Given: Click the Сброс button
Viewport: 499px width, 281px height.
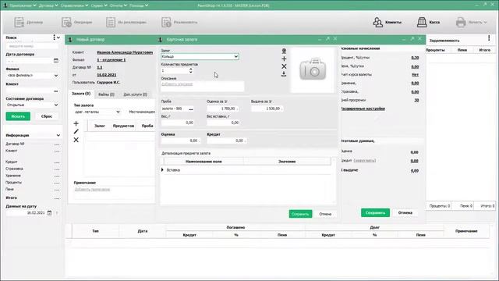Looking at the screenshot, I should point(47,116).
